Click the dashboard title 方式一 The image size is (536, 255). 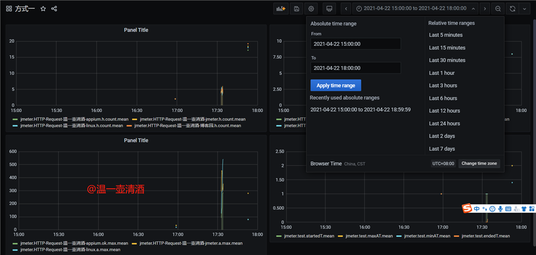pyautogui.click(x=25, y=9)
